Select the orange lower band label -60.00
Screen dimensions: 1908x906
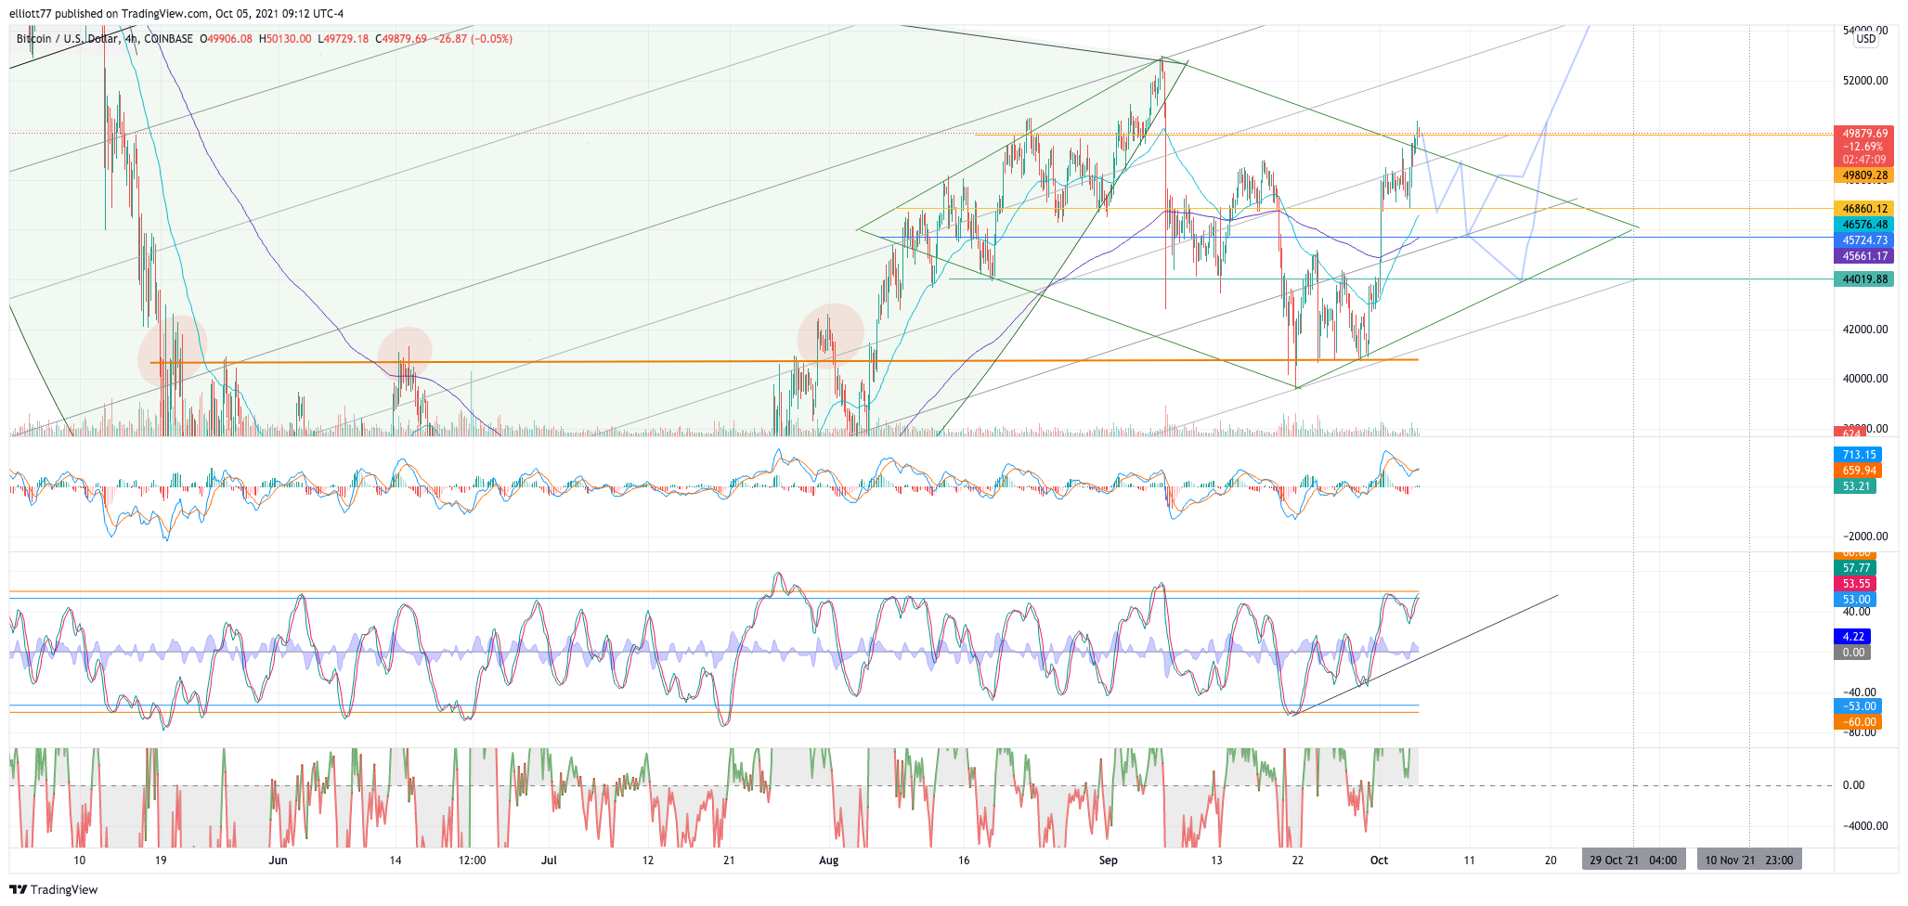pos(1859,722)
